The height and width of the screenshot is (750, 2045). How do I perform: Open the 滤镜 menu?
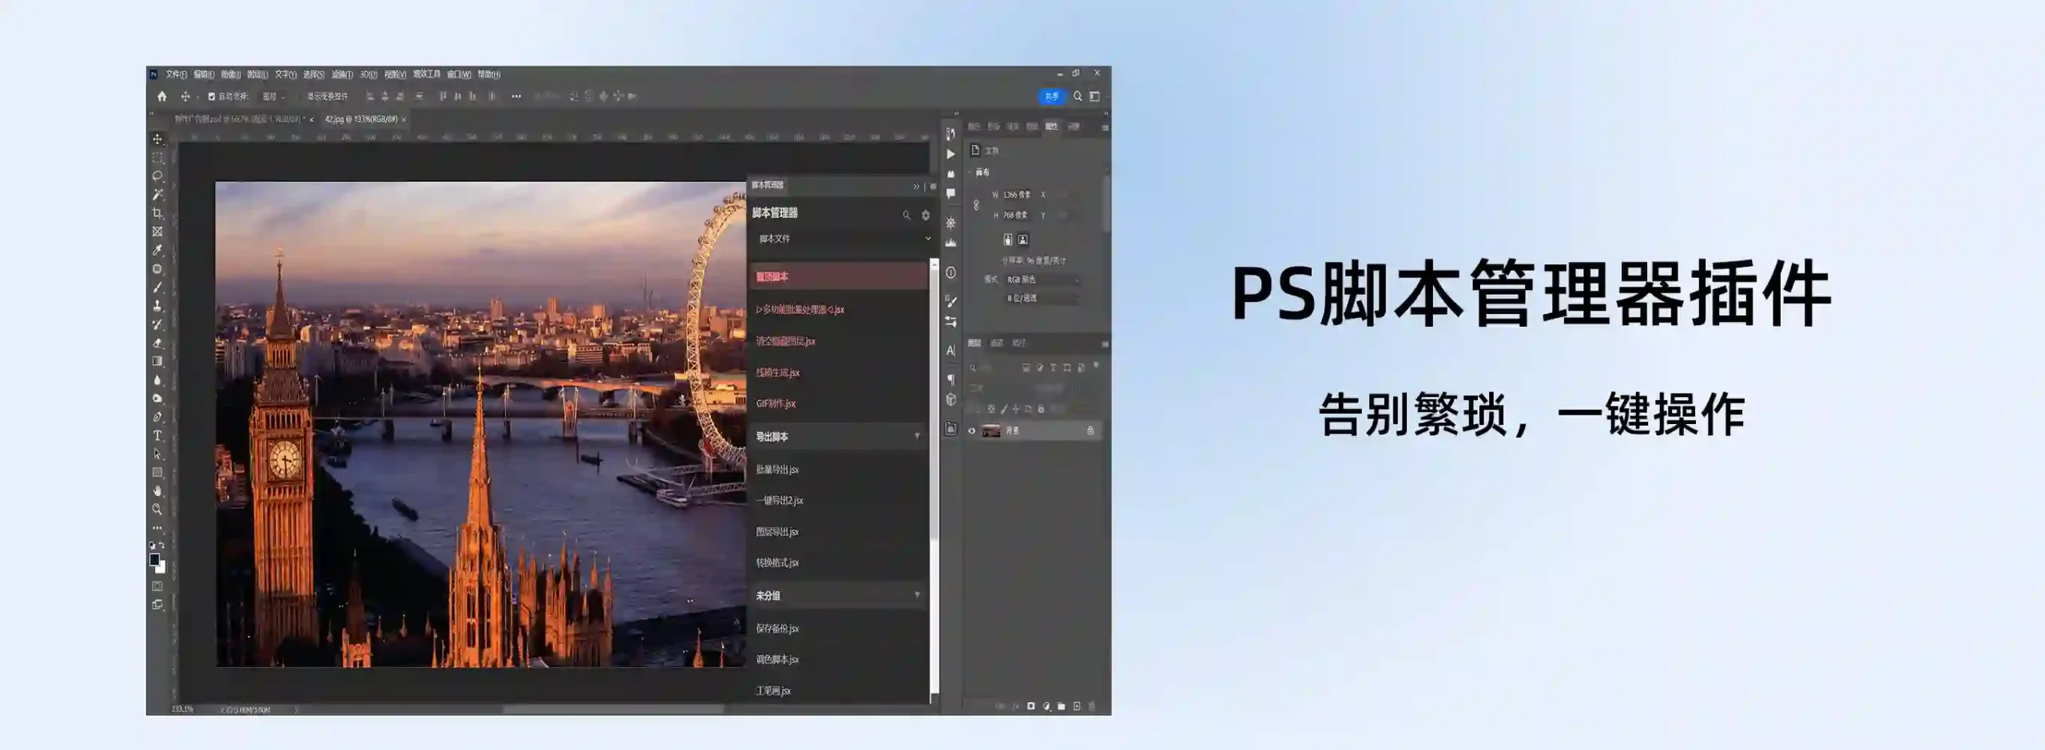point(340,73)
